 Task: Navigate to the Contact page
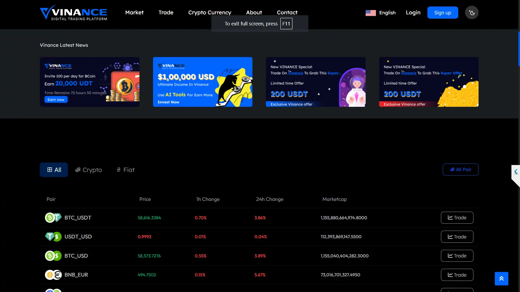pos(287,12)
